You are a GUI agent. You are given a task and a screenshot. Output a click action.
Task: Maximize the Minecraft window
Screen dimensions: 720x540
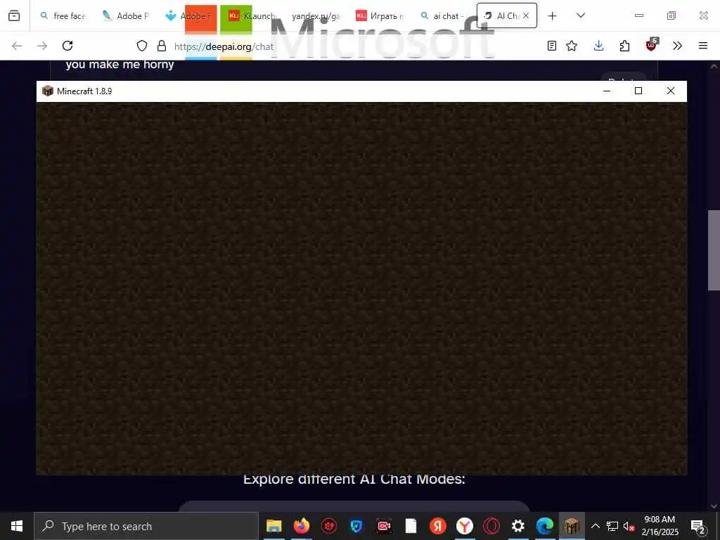pos(638,91)
